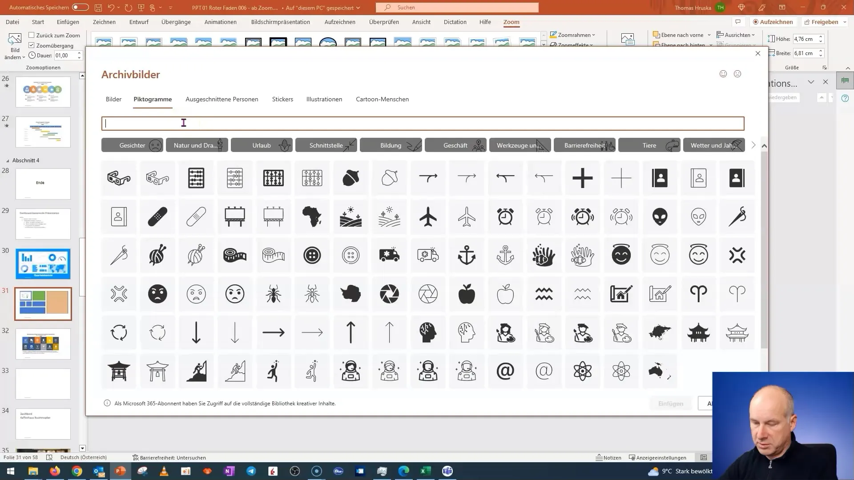Viewport: 854px width, 480px height.
Task: Filter by the Bildung category
Action: [x=391, y=145]
